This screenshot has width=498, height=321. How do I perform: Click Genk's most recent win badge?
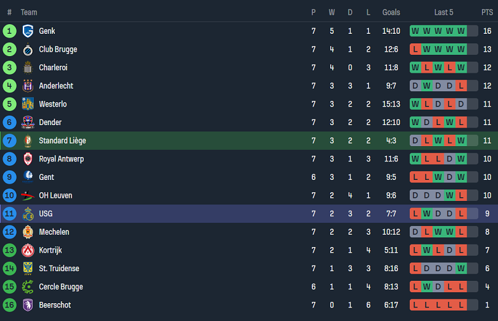tap(462, 31)
